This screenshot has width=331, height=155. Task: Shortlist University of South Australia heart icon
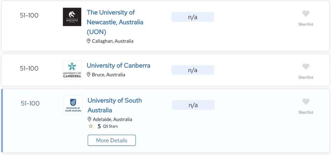(306, 102)
